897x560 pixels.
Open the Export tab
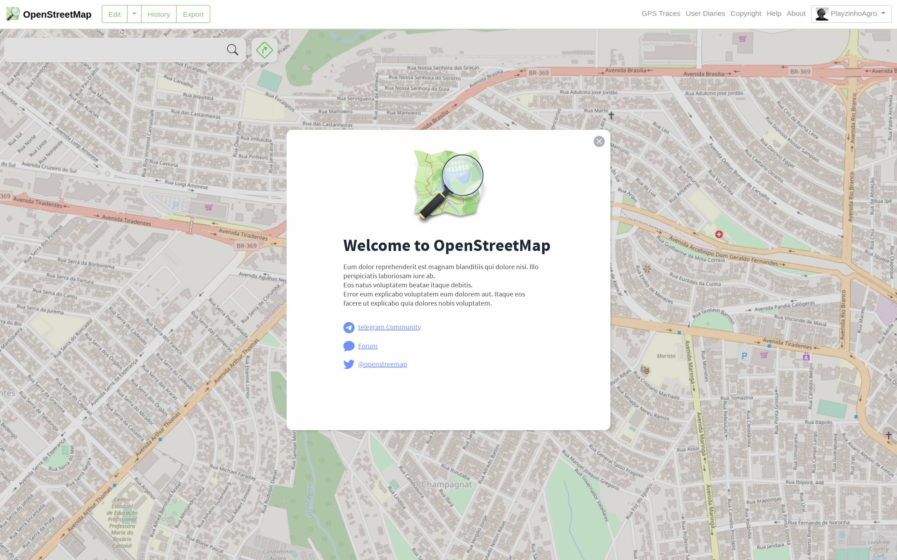193,14
